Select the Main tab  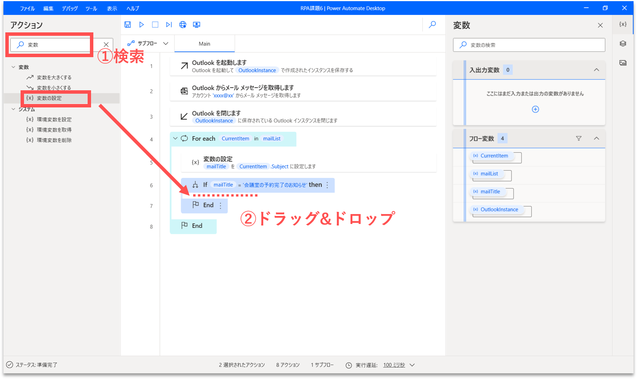[x=205, y=44]
